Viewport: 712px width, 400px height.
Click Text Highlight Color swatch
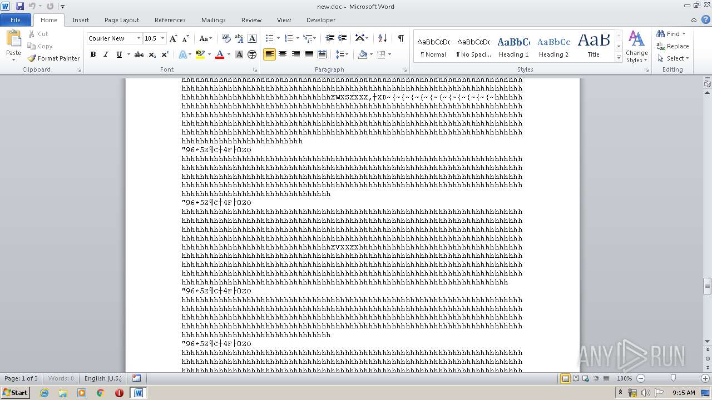[x=200, y=54]
